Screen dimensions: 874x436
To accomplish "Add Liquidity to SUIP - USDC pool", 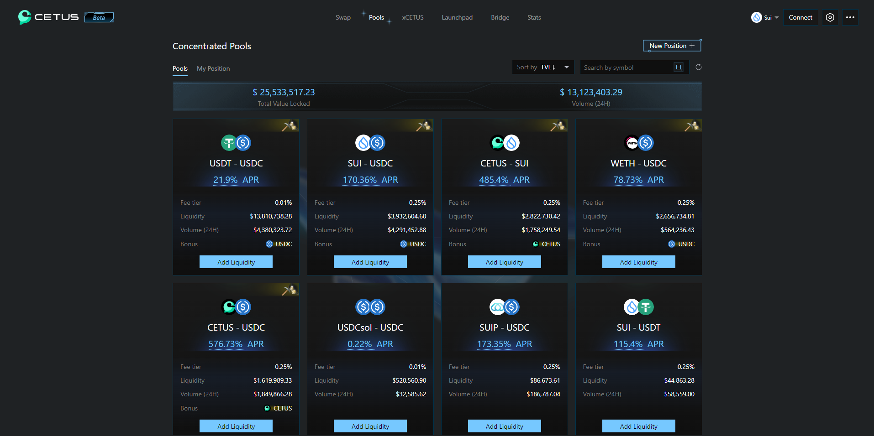I will pos(505,426).
